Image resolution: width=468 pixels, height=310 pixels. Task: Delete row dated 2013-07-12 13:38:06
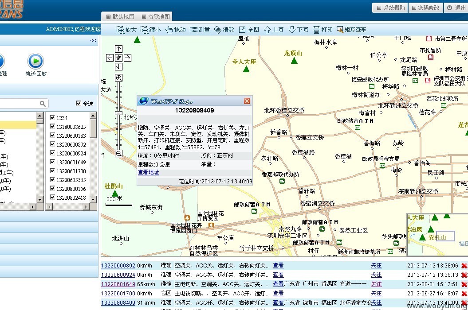[464, 266]
